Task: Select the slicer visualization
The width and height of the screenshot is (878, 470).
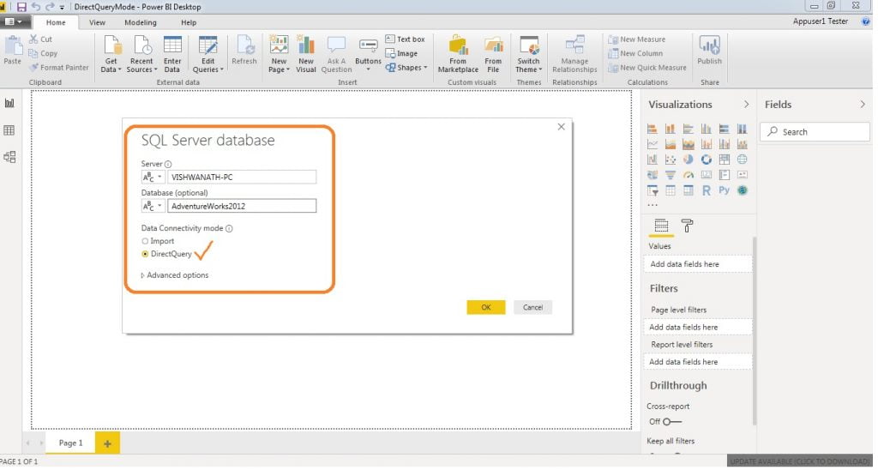Action: [652, 190]
